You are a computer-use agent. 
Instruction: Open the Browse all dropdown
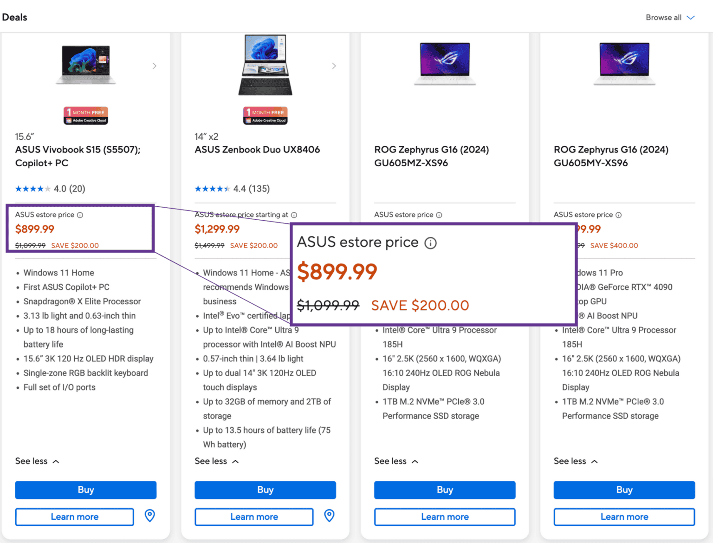pyautogui.click(x=670, y=17)
